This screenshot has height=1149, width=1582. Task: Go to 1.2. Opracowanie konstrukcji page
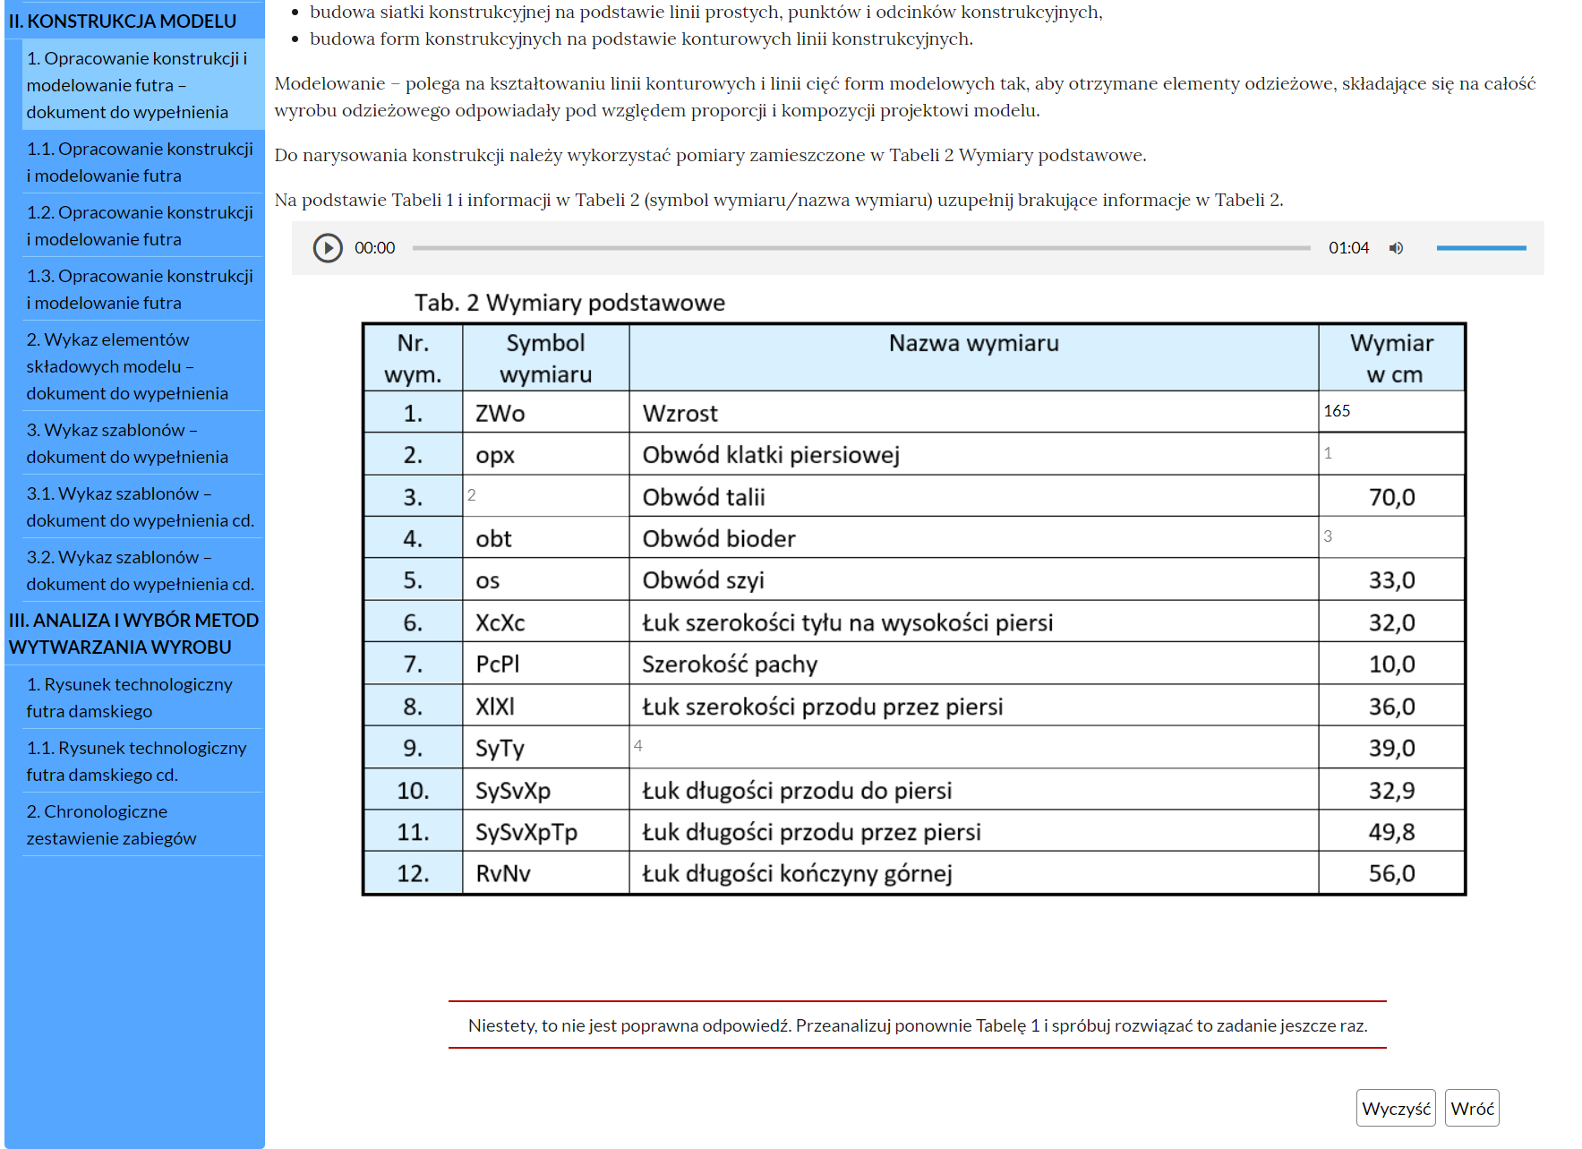pyautogui.click(x=140, y=226)
